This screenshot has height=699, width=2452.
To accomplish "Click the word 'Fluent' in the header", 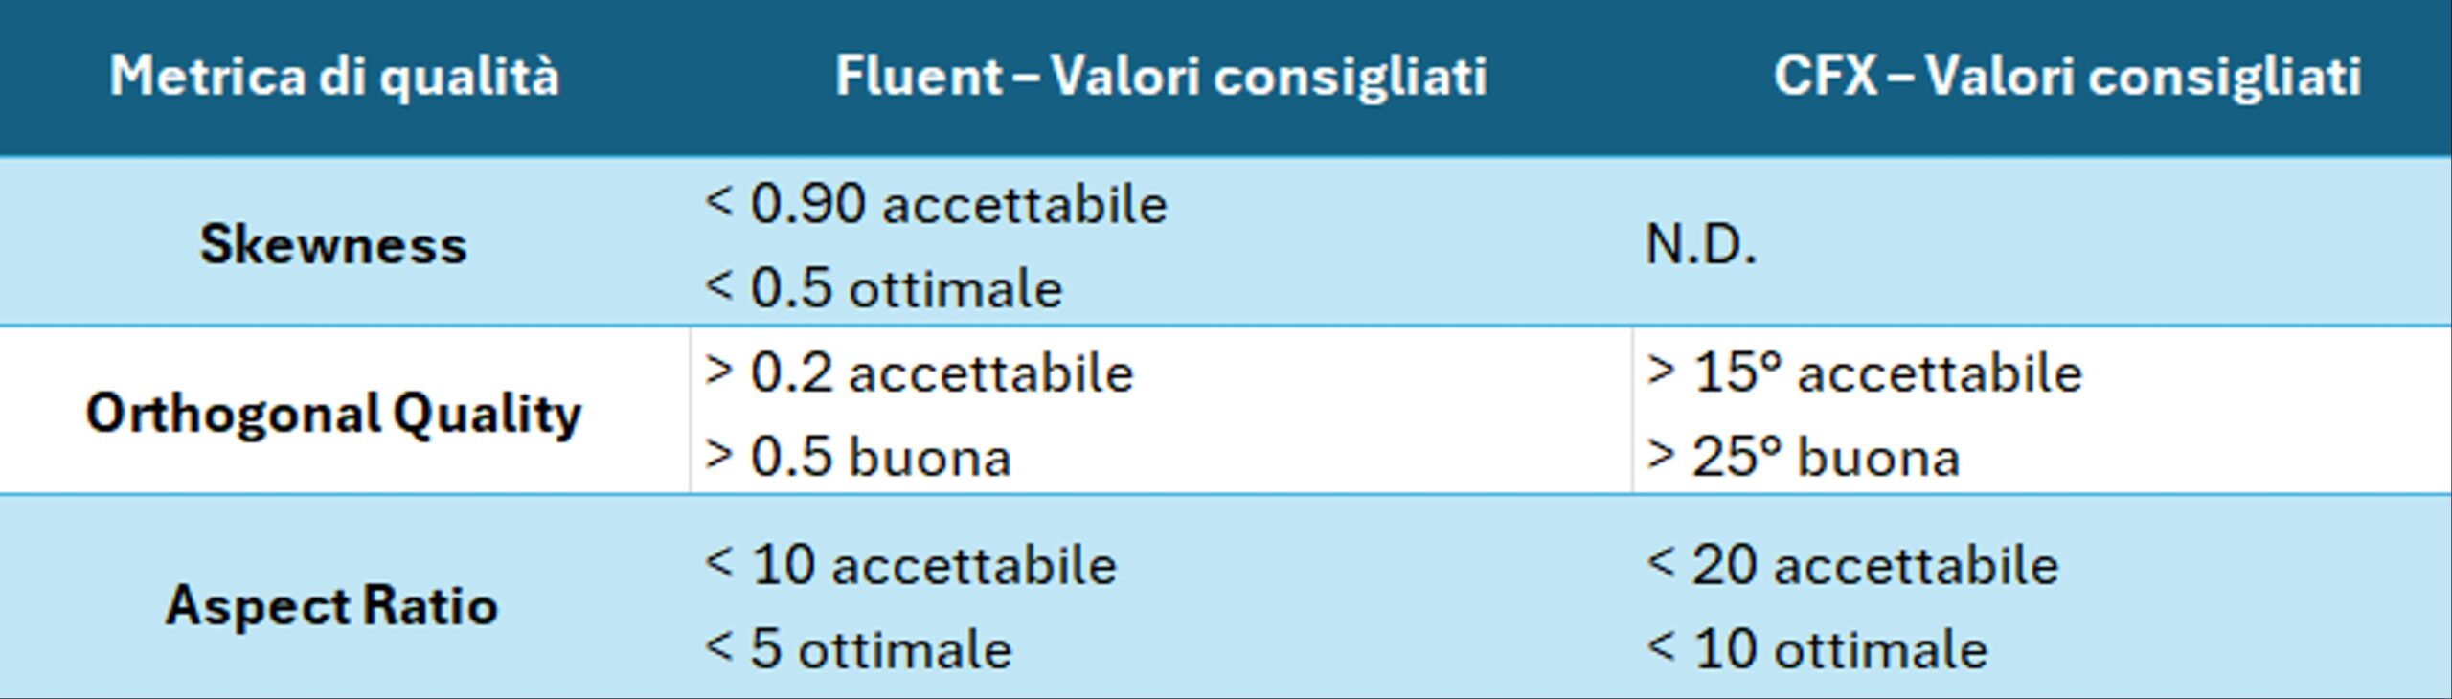I will [918, 76].
